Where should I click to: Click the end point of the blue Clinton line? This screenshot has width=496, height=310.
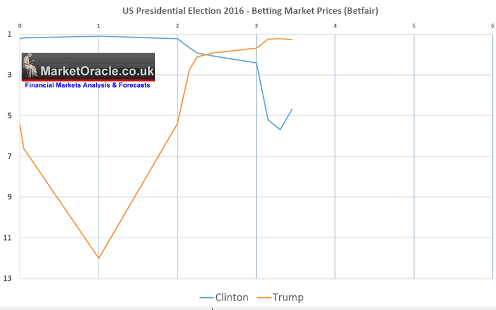point(292,109)
